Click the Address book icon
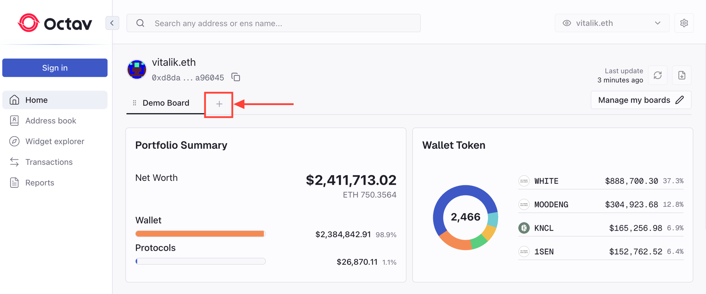The image size is (706, 294). tap(14, 121)
